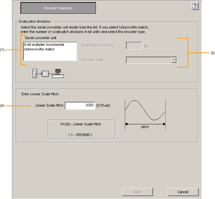Image resolution: width=215 pixels, height=199 pixels.
Task: Open the Encoder Type dropdown arrow
Action: 174,60
